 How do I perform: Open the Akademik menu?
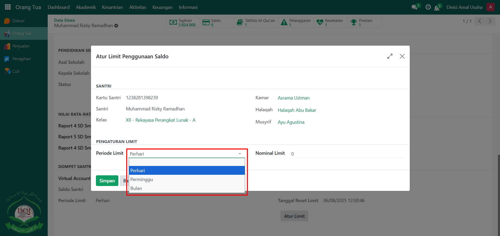(86, 7)
